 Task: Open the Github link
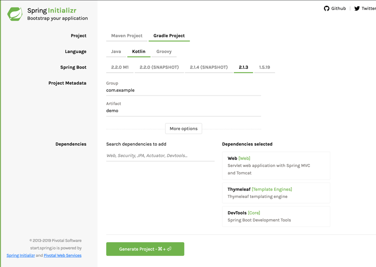coord(335,8)
